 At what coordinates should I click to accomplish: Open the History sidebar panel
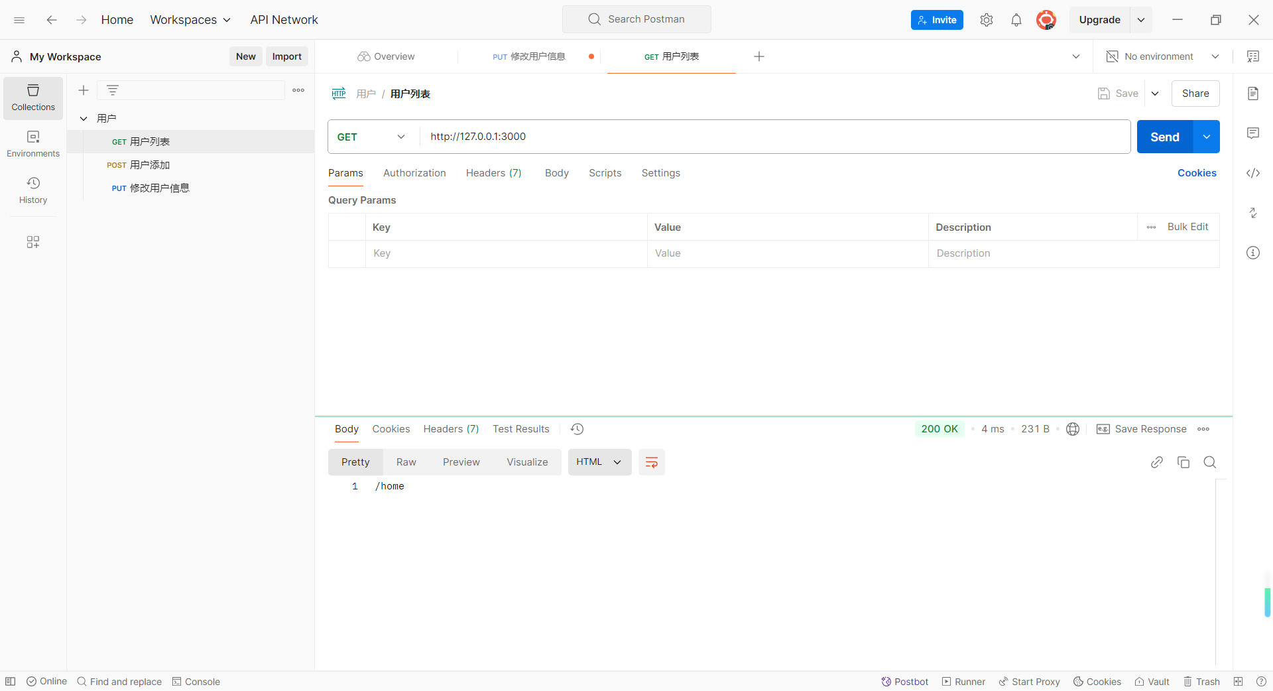33,190
